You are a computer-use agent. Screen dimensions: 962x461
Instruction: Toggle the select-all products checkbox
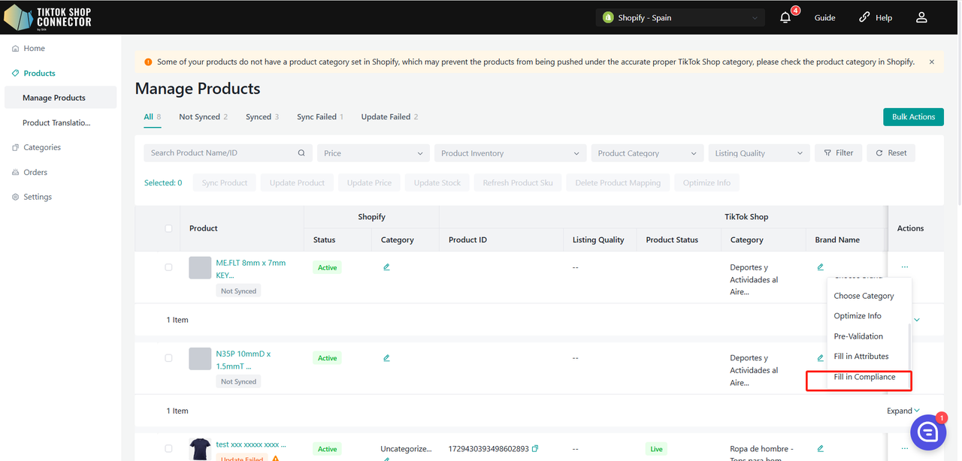168,228
